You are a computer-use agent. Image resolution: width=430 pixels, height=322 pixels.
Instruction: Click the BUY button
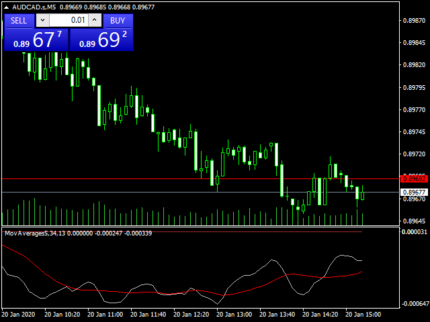(118, 21)
